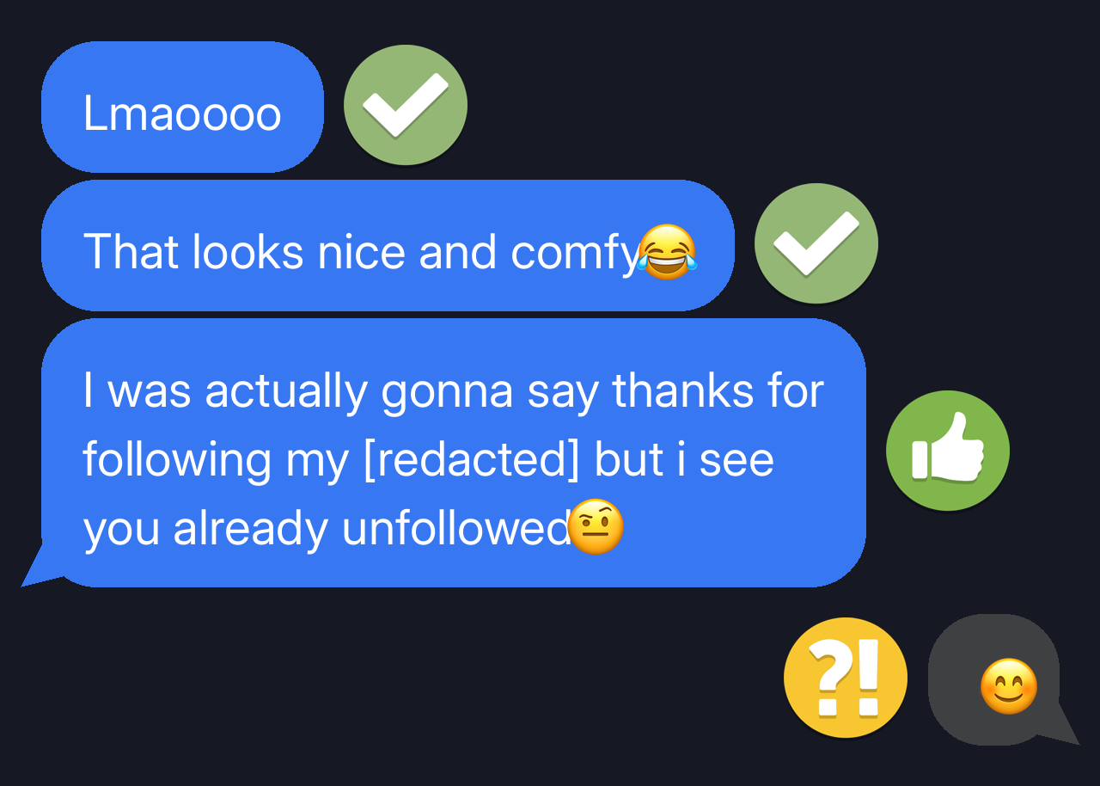Click the raised eyebrow emoji after unfollowed
This screenshot has height=786, width=1100.
(596, 526)
